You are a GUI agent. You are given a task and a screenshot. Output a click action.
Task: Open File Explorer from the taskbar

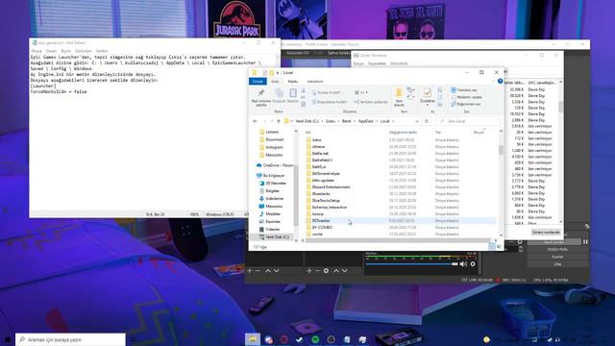[x=253, y=339]
